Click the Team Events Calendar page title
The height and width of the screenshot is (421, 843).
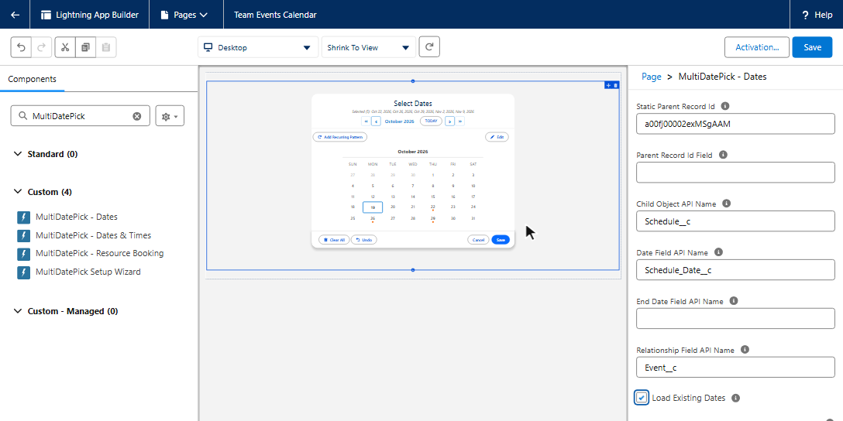click(275, 15)
